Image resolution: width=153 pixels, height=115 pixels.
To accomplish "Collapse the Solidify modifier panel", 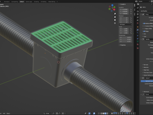I will [141, 39].
